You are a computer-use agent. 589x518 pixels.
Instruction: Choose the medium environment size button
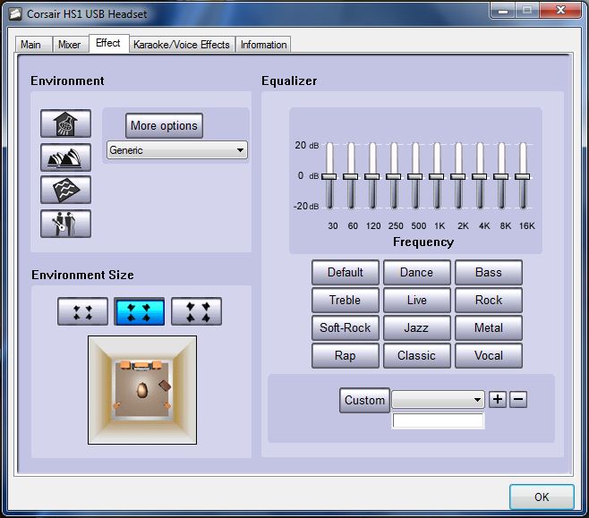(140, 311)
